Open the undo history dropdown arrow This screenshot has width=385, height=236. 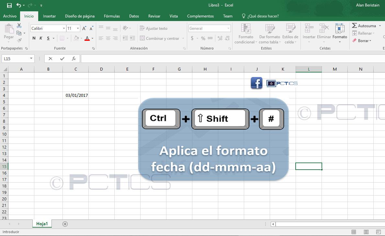point(24,6)
